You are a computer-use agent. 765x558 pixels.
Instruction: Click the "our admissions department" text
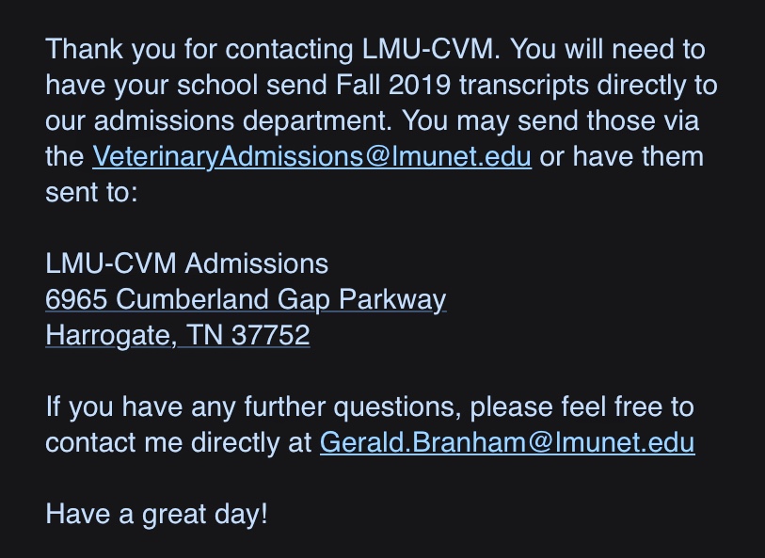click(x=218, y=121)
